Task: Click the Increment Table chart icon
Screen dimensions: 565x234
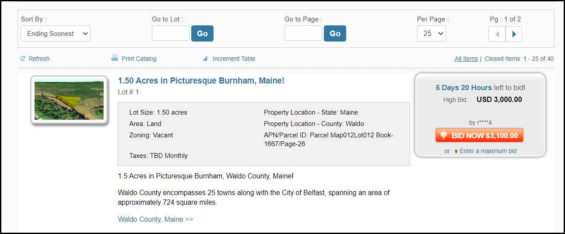Action: point(205,59)
